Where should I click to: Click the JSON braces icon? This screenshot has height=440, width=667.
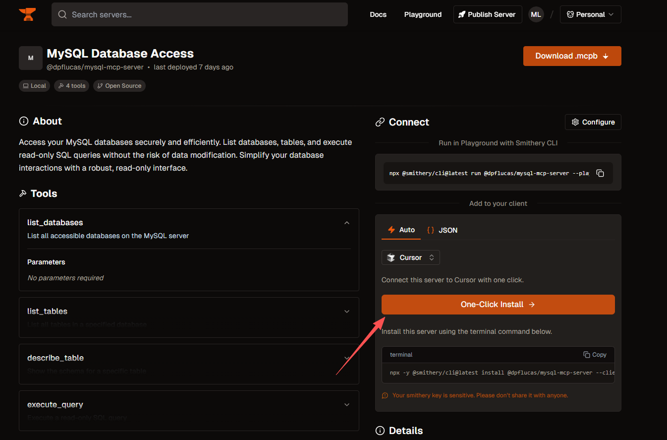tap(431, 230)
